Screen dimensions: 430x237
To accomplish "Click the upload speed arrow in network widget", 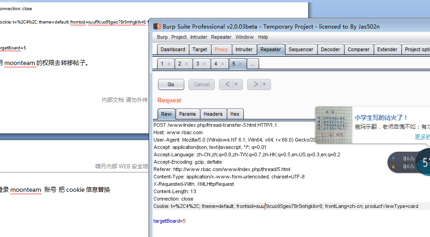I will [x=393, y=159].
